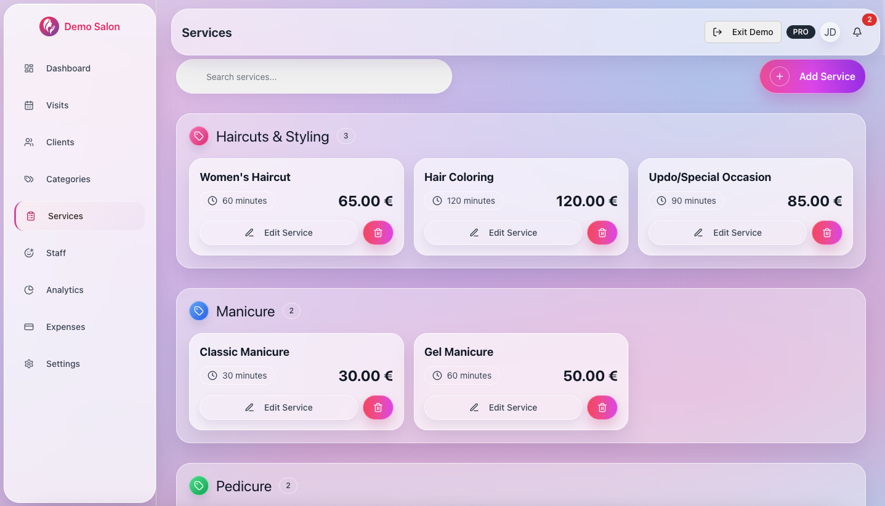Click the Demo Salon flame logo
885x506 pixels.
click(49, 26)
